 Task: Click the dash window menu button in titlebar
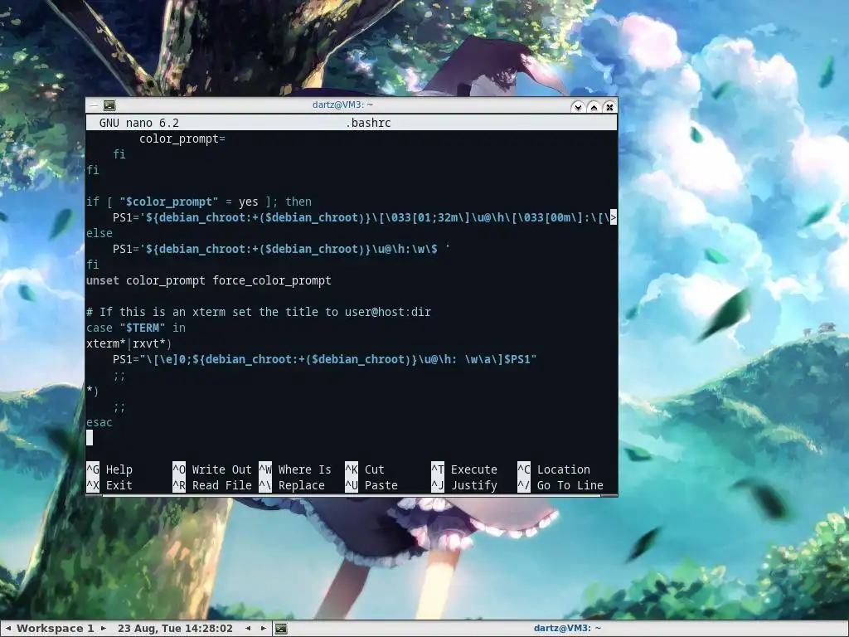[94, 105]
